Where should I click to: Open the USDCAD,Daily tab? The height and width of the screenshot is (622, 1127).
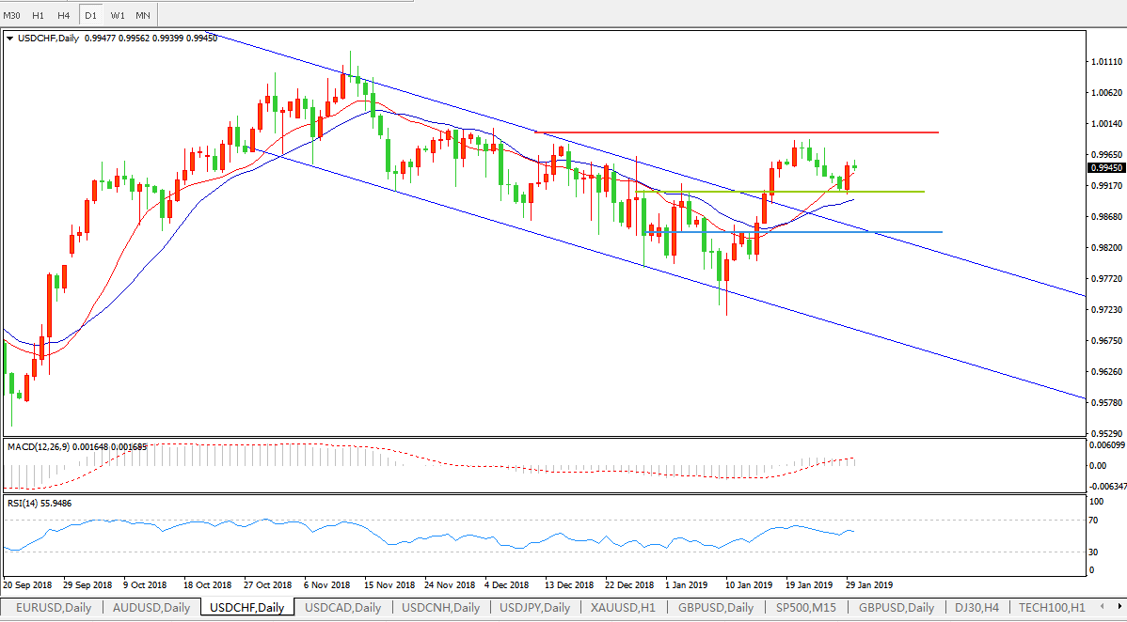(343, 608)
